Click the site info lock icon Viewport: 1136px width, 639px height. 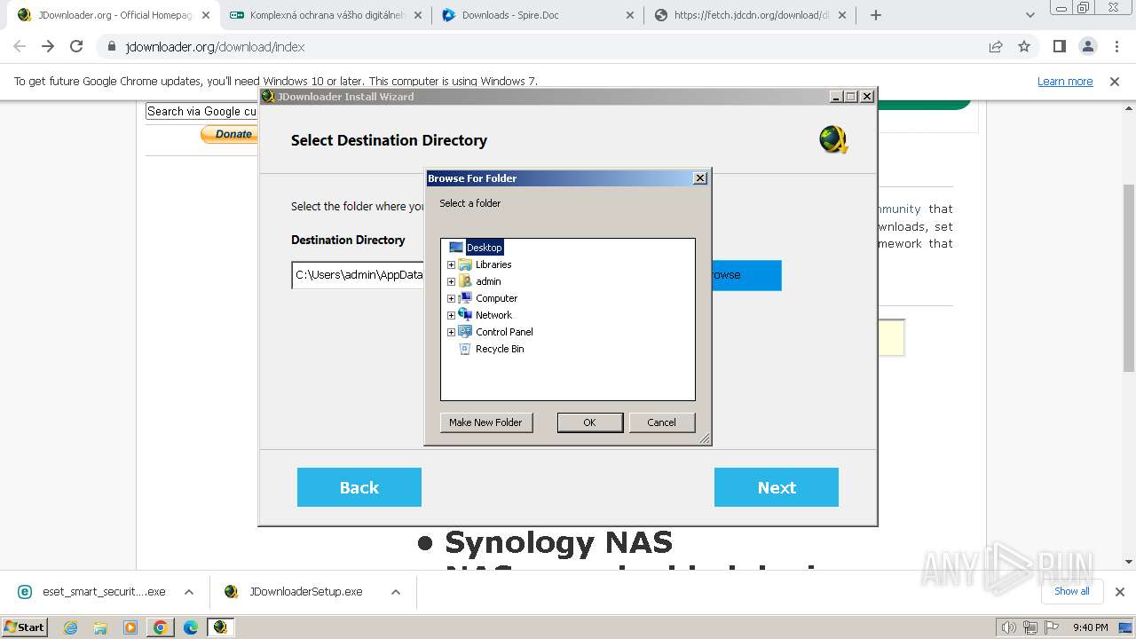click(112, 46)
